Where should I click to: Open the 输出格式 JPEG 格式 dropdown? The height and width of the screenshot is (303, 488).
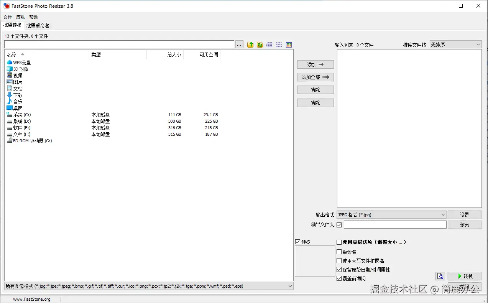pyautogui.click(x=391, y=215)
